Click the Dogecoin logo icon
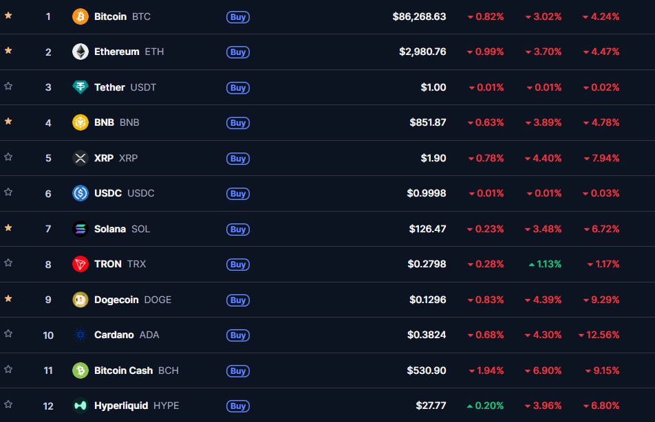Viewport: 655px width, 422px height. point(80,300)
